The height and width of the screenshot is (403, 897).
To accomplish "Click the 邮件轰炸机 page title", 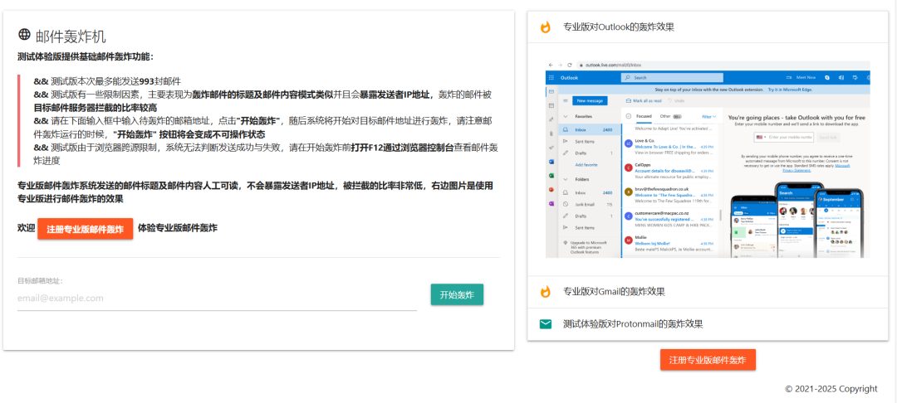I will [71, 37].
